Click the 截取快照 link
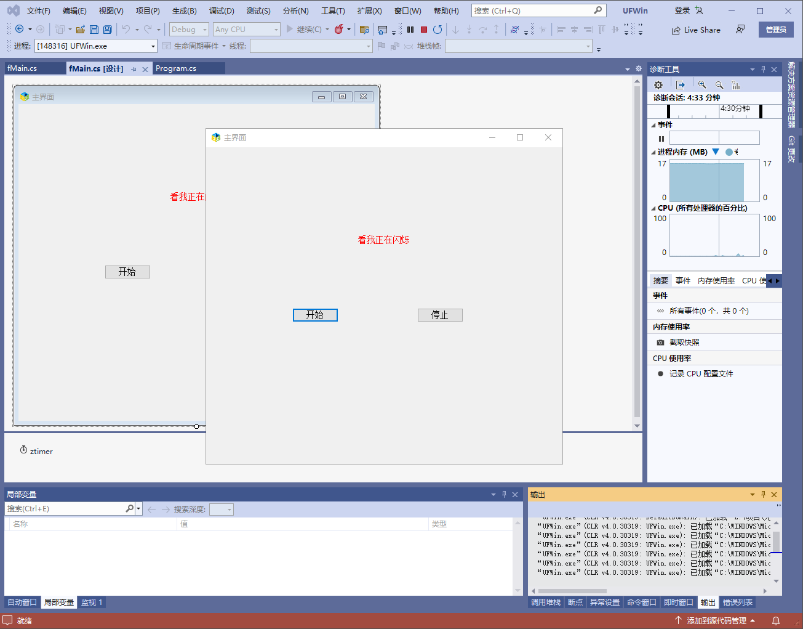803x629 pixels. 684,343
